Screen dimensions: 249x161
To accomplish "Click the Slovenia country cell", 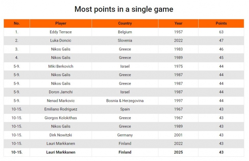I will coord(125,41).
